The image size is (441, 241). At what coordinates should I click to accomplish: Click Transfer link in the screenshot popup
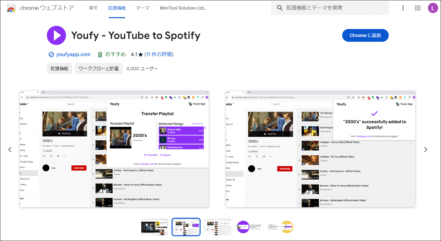coord(151,155)
